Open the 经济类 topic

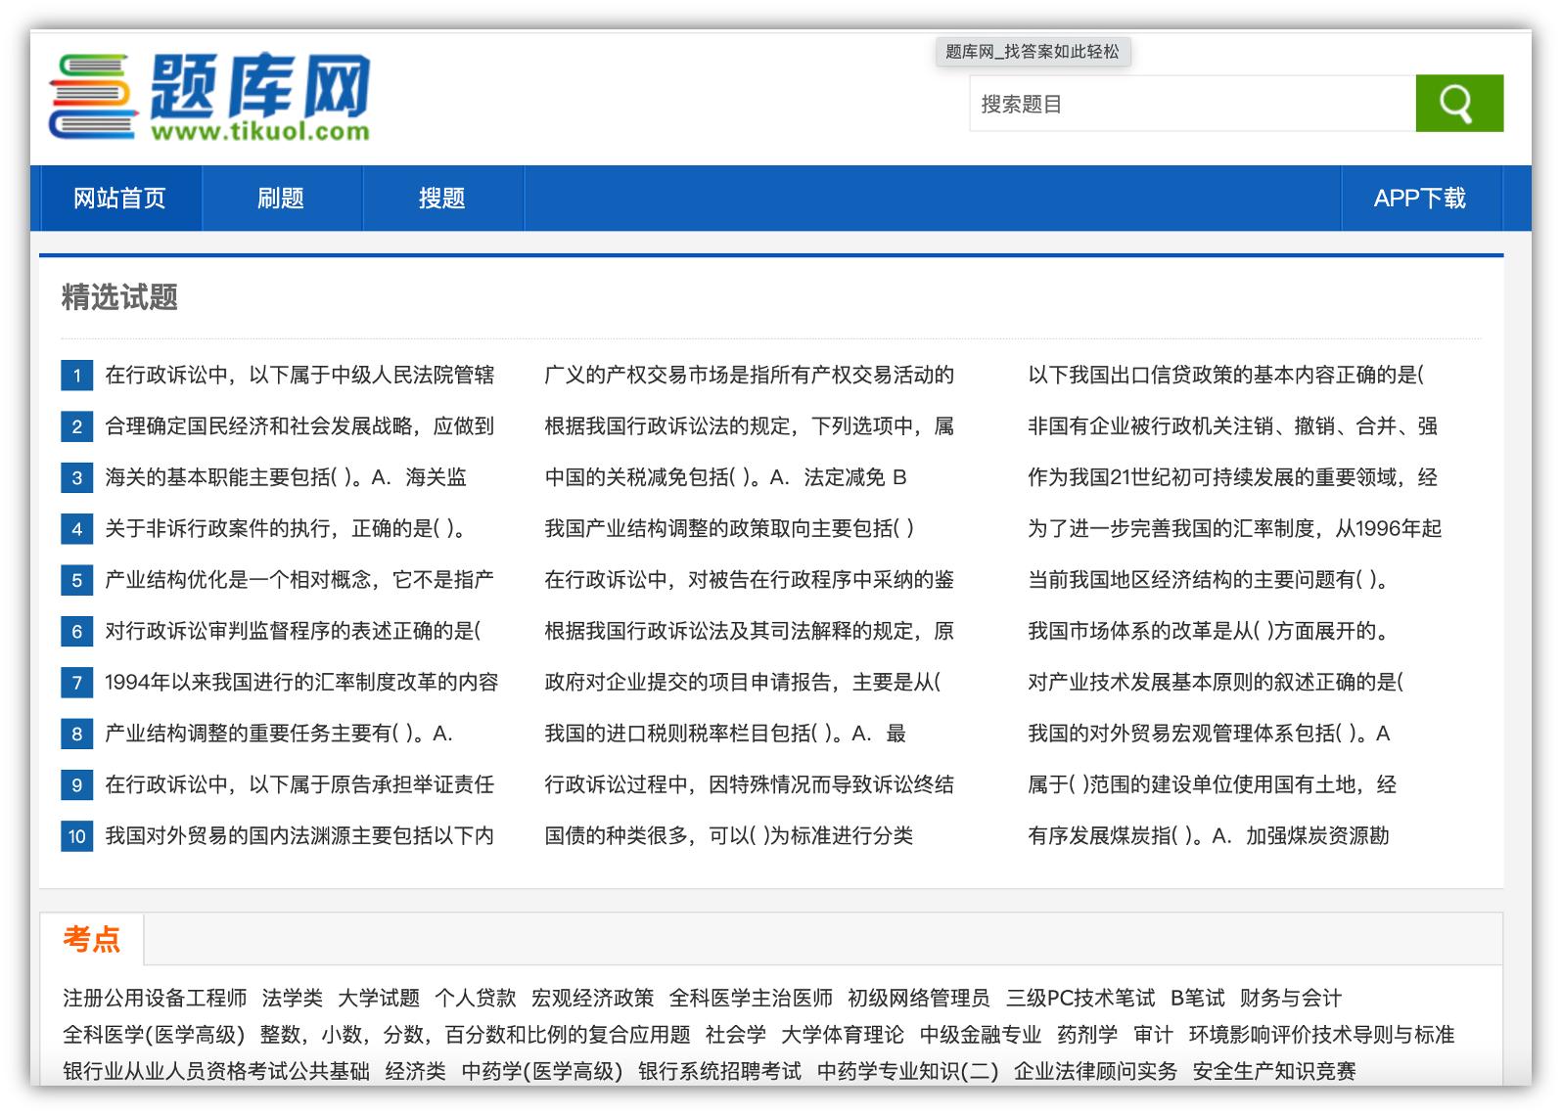click(416, 1071)
